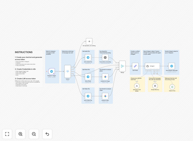Zoom out of the workflow canvas
The width and height of the screenshot is (193, 141).
coord(34,134)
